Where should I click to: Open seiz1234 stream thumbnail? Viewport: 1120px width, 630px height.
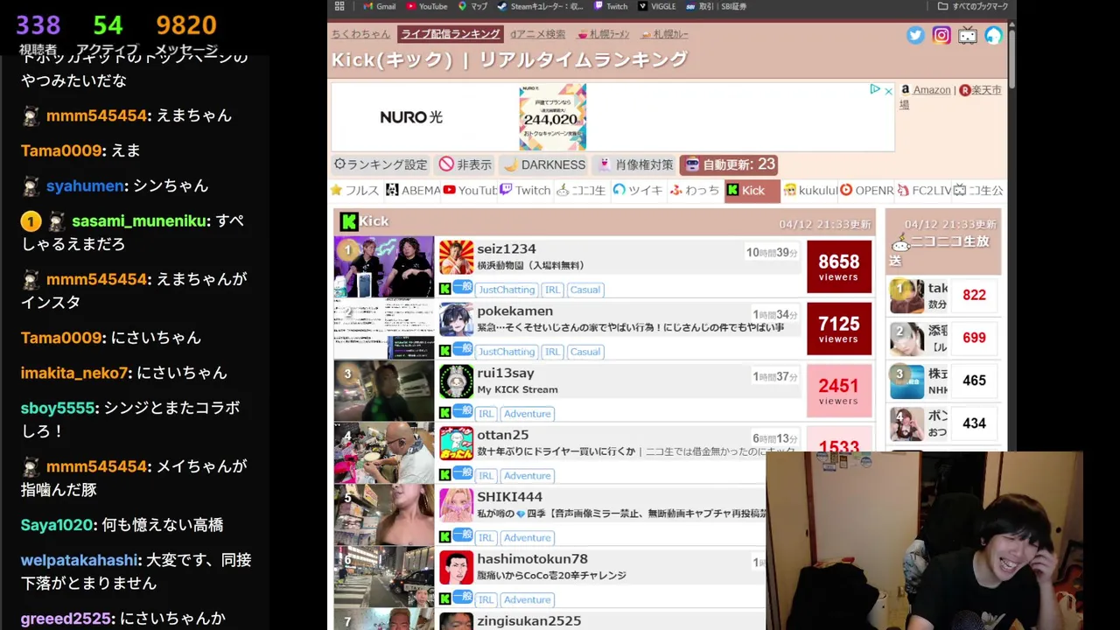tap(383, 267)
